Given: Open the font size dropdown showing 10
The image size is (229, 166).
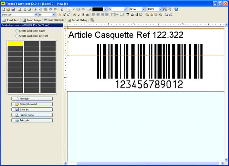Looking at the screenshot, I should pos(54,15).
